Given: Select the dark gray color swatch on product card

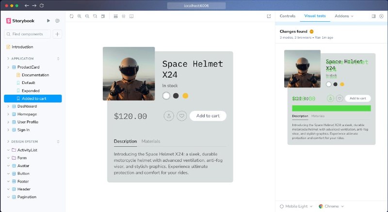Looking at the screenshot, I should tap(176, 96).
